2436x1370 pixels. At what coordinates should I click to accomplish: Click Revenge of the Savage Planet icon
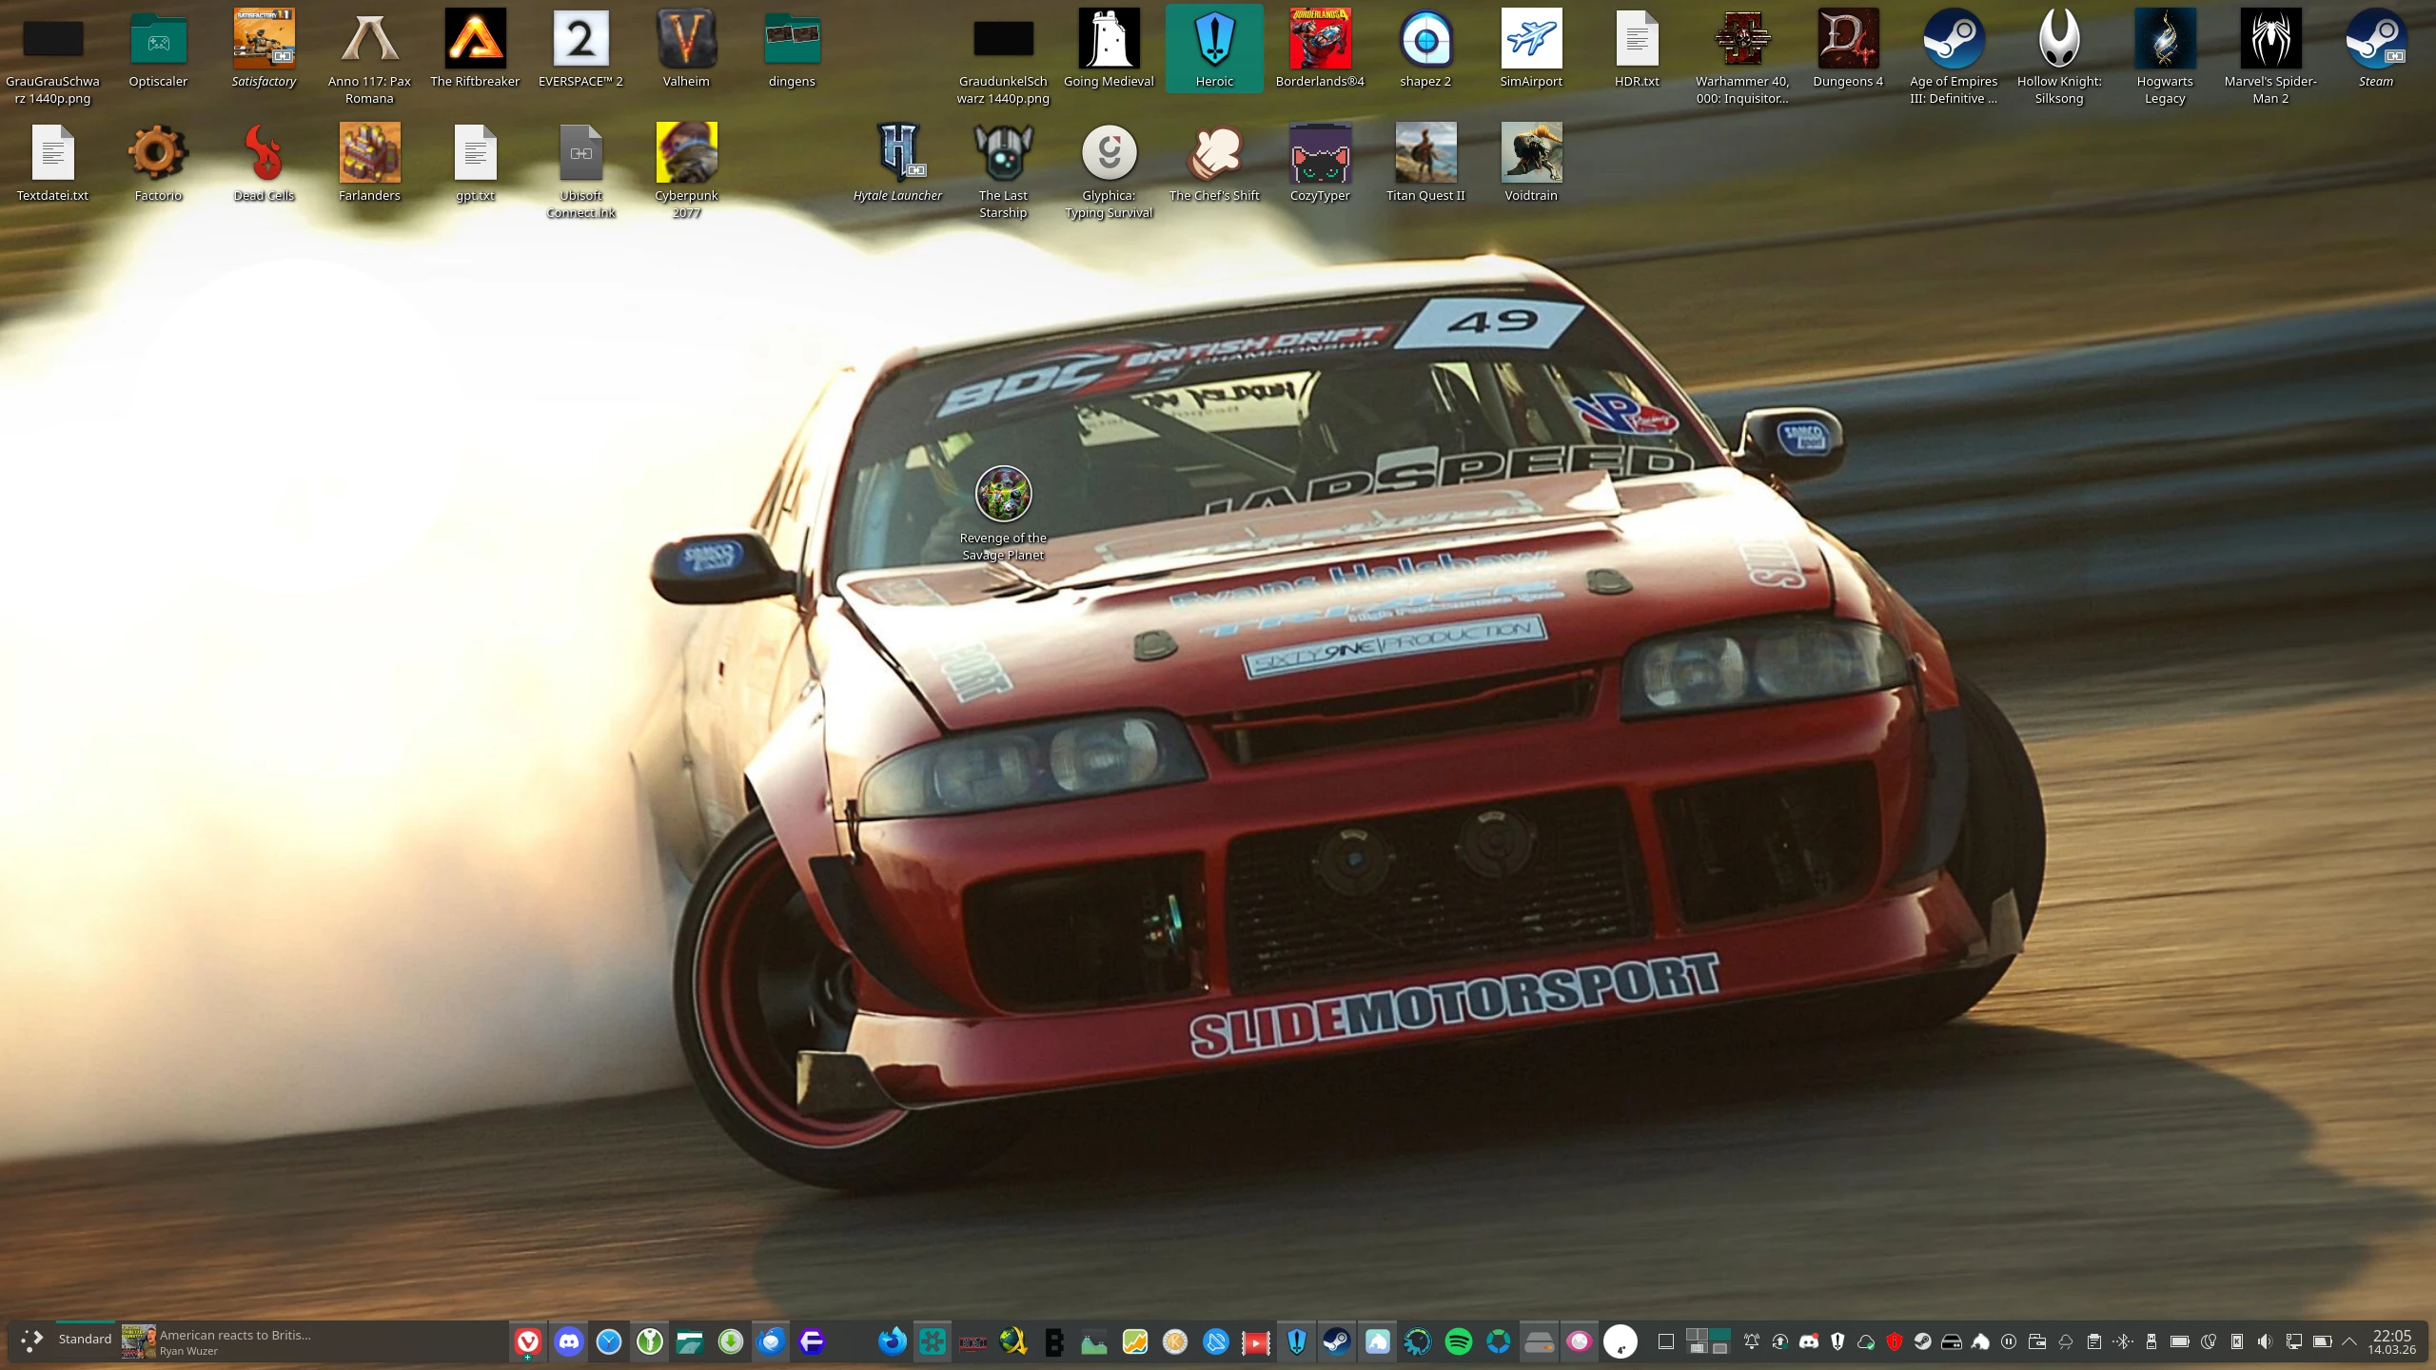[x=1003, y=494]
